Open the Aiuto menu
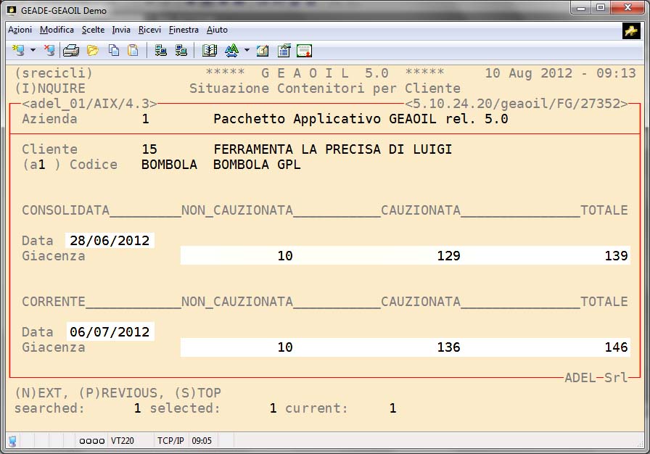The width and height of the screenshot is (650, 454). pyautogui.click(x=217, y=30)
